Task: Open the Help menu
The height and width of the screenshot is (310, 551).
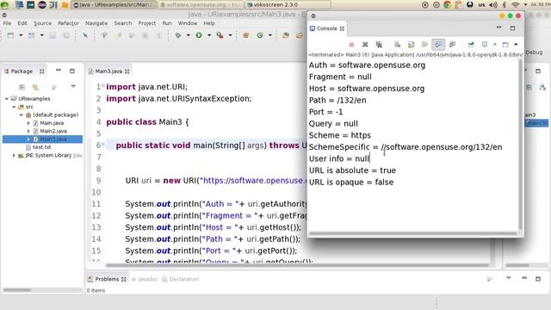Action: click(209, 23)
